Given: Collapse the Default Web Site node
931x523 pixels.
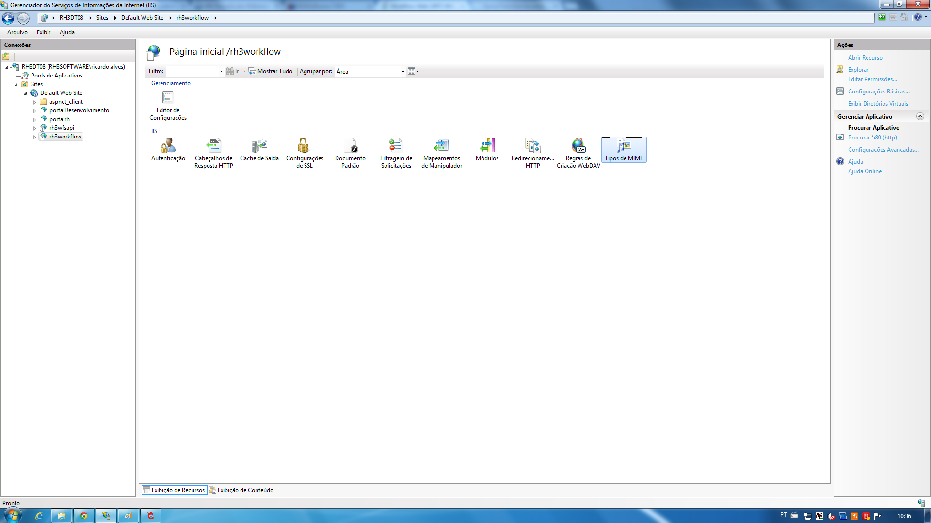Looking at the screenshot, I should (x=25, y=93).
